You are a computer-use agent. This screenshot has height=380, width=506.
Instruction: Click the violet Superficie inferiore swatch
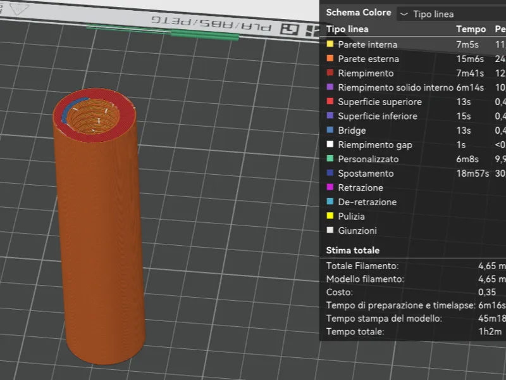[x=330, y=116]
